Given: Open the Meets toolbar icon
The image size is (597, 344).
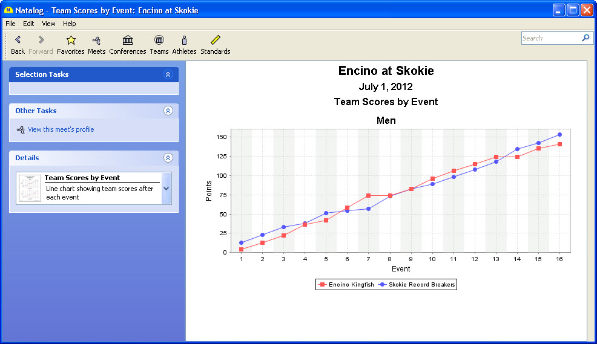Looking at the screenshot, I should tap(96, 41).
